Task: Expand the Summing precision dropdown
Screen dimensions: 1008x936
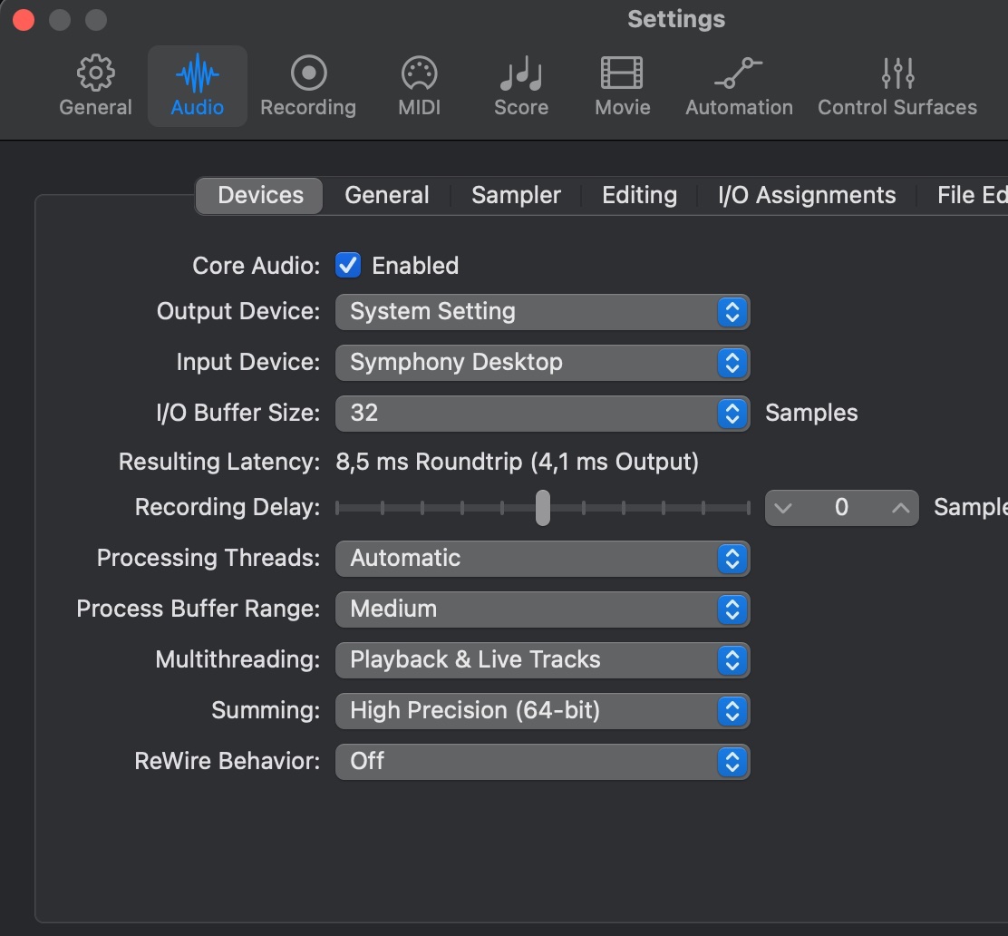Action: click(542, 711)
